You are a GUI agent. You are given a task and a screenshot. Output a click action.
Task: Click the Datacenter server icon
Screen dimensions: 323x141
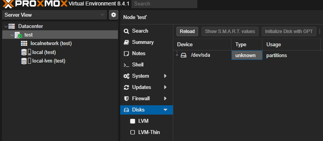point(12,26)
